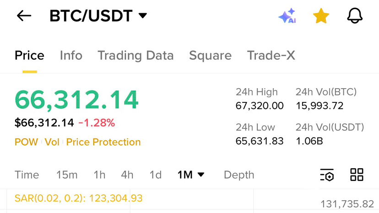The height and width of the screenshot is (213, 379).
Task: Tap the Price Protection tag
Action: point(103,142)
